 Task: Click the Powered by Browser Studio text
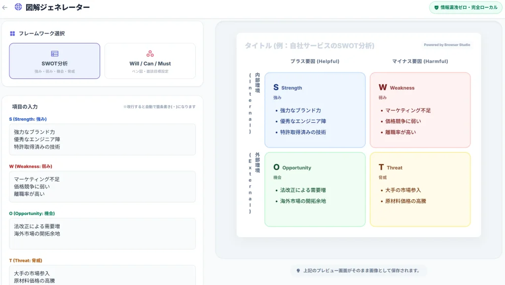coord(447,45)
